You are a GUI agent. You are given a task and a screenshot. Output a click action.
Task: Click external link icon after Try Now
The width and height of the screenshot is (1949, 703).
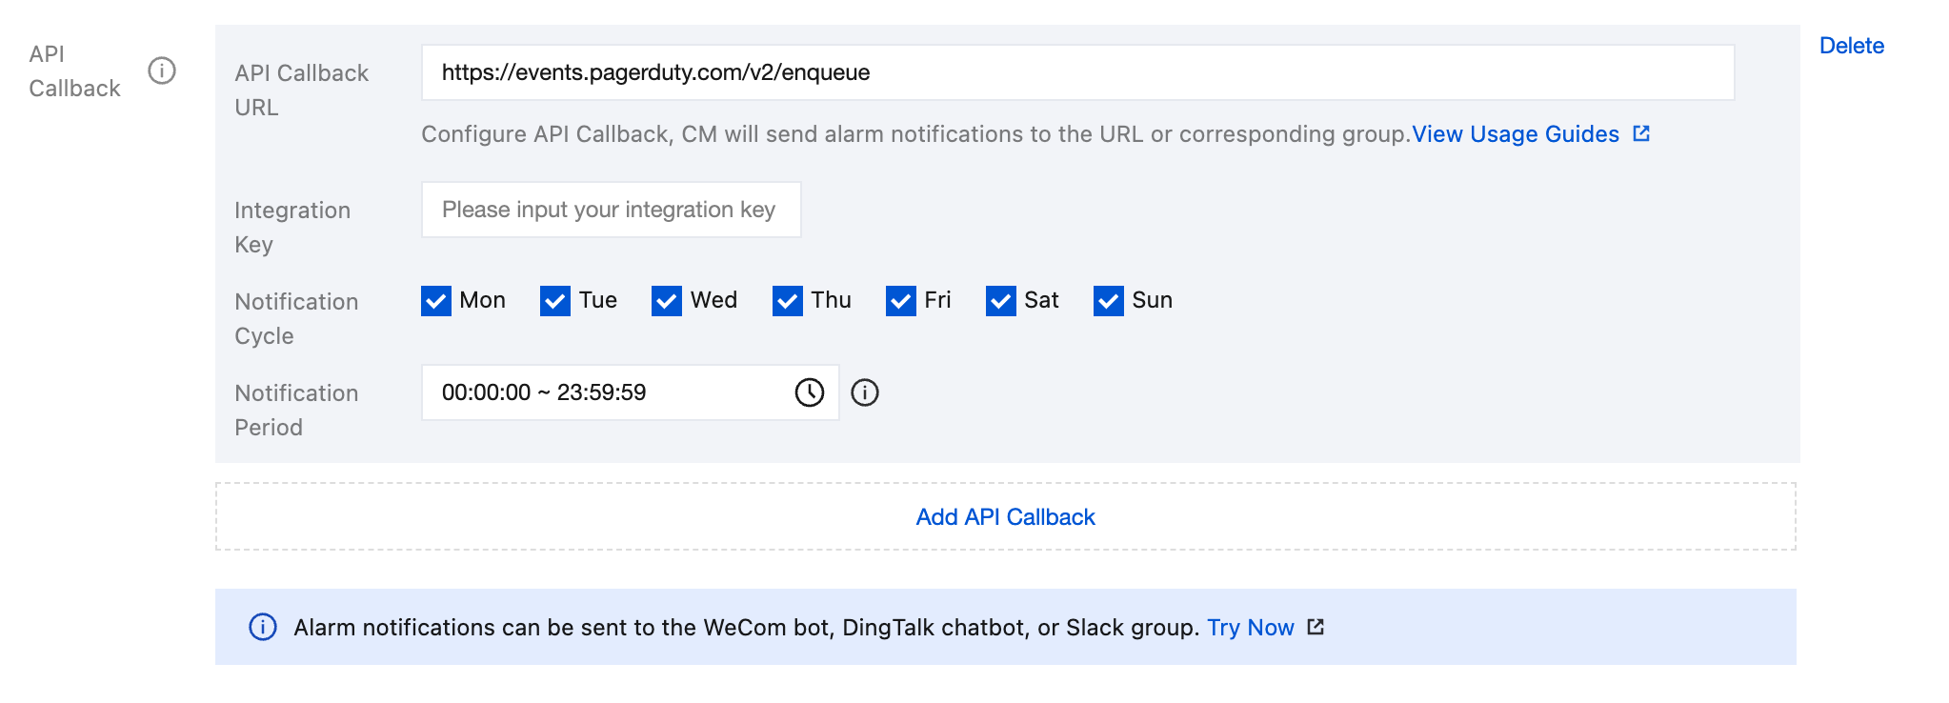(x=1316, y=627)
